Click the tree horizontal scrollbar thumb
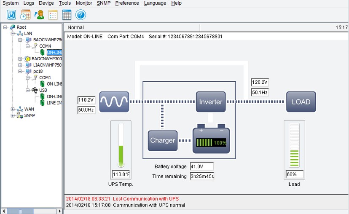This screenshot has height=214, width=349. [x=20, y=211]
